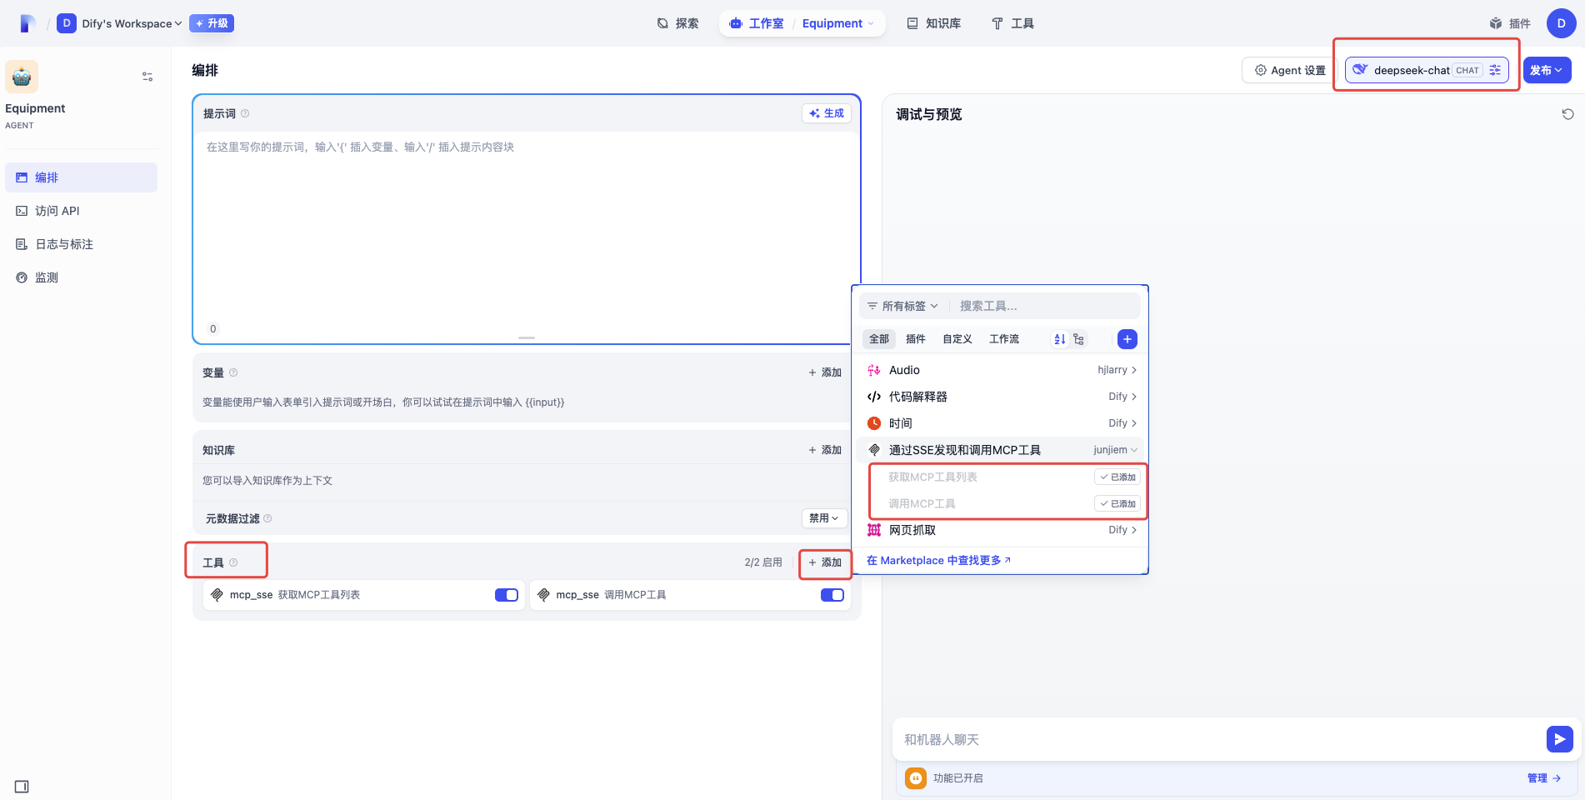Screen dimensions: 1585x800
Task: Select 监测 in left sidebar
Action: pos(81,277)
